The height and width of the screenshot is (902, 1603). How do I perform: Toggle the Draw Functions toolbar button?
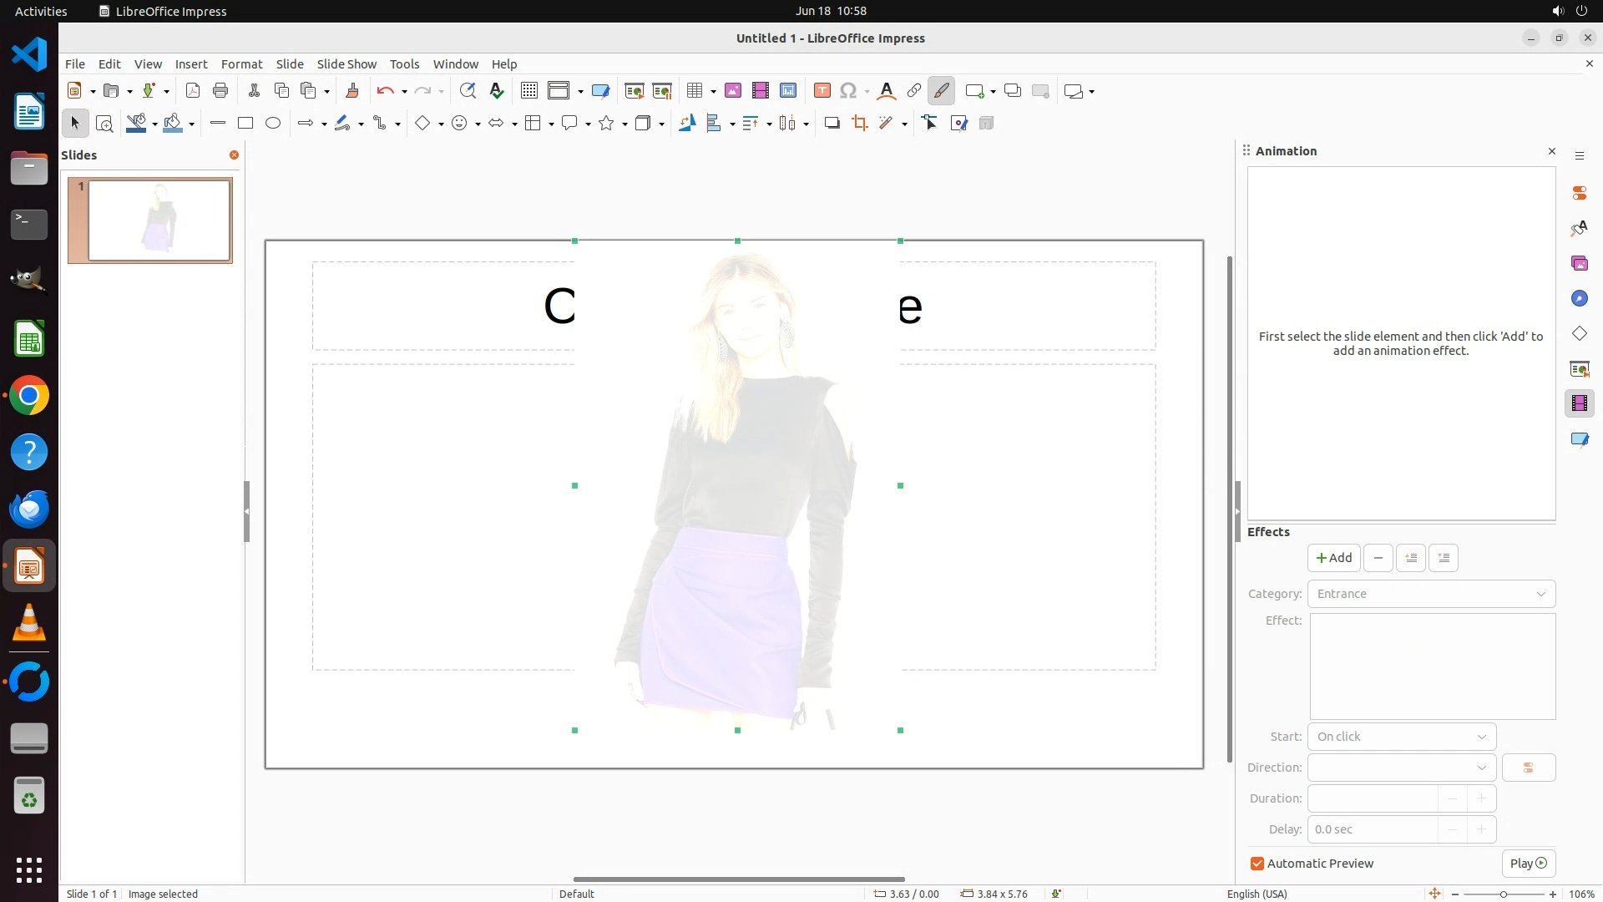point(941,91)
